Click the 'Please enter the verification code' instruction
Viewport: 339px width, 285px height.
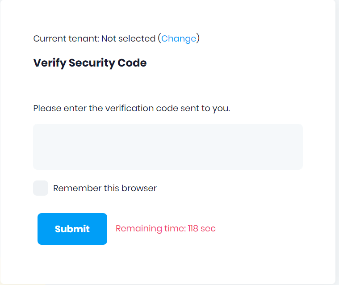(132, 108)
